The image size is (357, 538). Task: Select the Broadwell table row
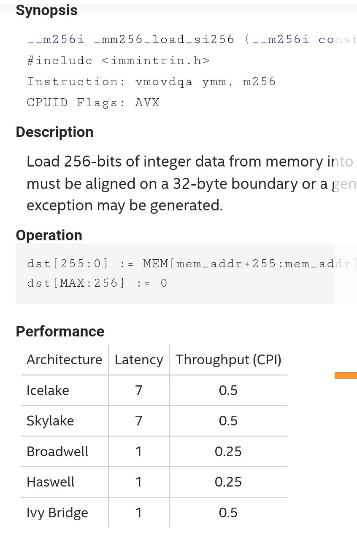point(154,452)
